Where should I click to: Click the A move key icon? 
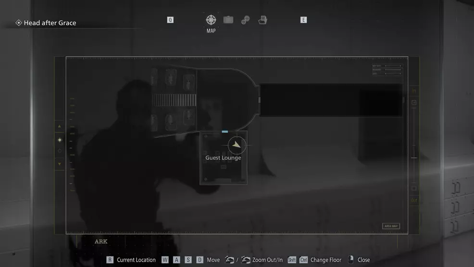[x=176, y=260]
